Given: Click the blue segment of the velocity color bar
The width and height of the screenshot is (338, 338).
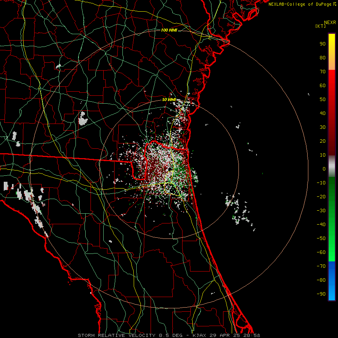Looking at the screenshot, I should point(332,281).
